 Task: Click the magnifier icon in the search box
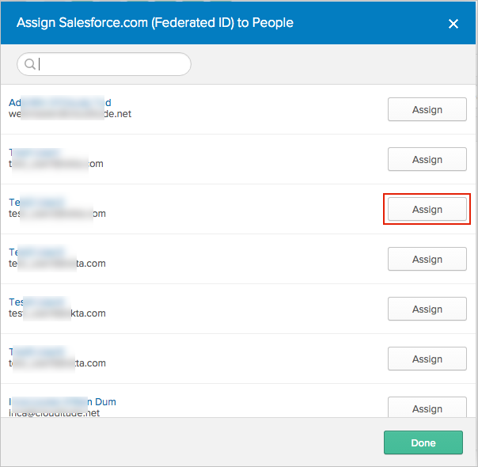[x=30, y=64]
